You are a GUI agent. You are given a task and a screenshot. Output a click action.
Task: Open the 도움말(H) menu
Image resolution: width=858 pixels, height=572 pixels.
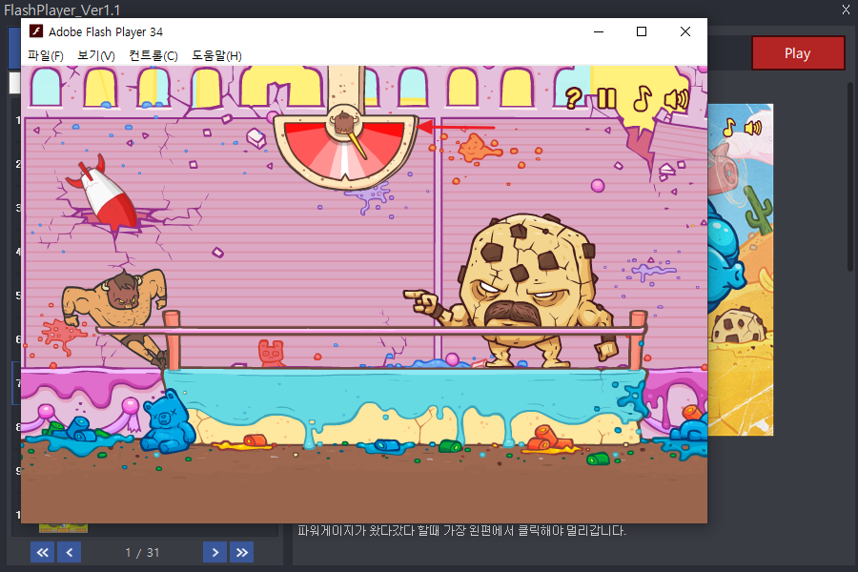[216, 56]
